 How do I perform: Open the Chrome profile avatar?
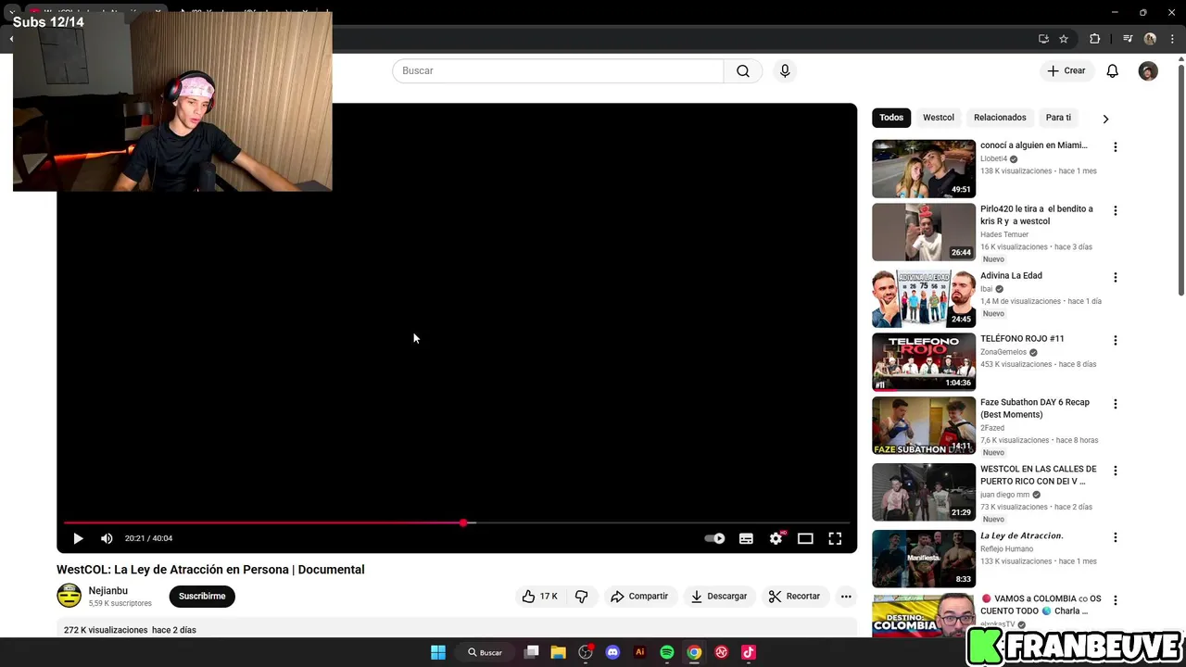(1150, 39)
